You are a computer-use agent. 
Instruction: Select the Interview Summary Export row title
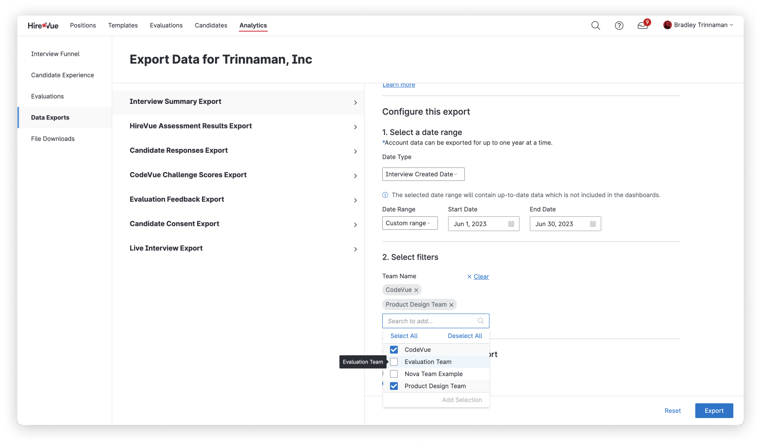[x=176, y=102]
